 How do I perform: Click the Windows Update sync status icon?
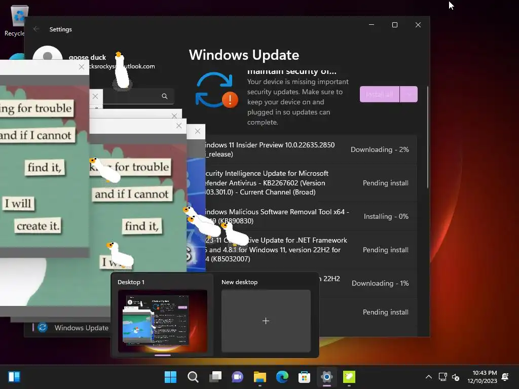[217, 90]
